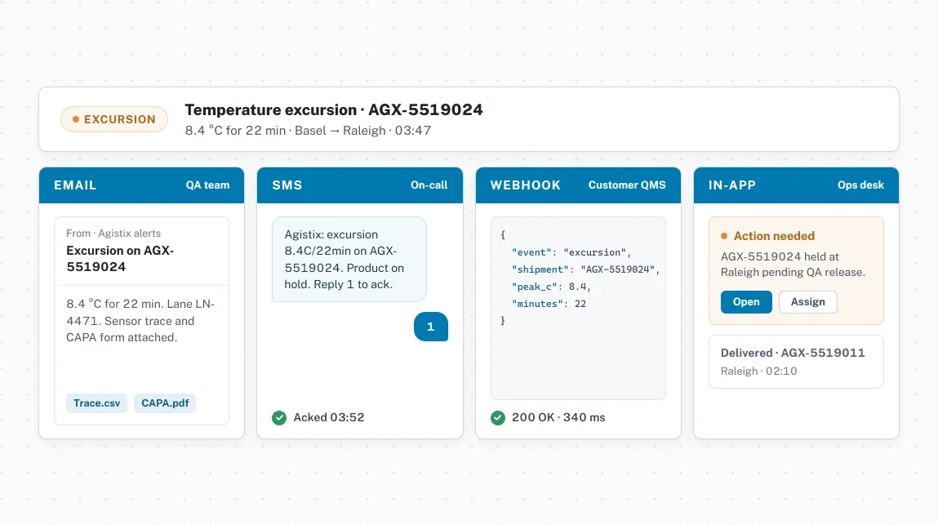
Task: Click the green check icon beside Acked 03:52
Action: (x=278, y=418)
